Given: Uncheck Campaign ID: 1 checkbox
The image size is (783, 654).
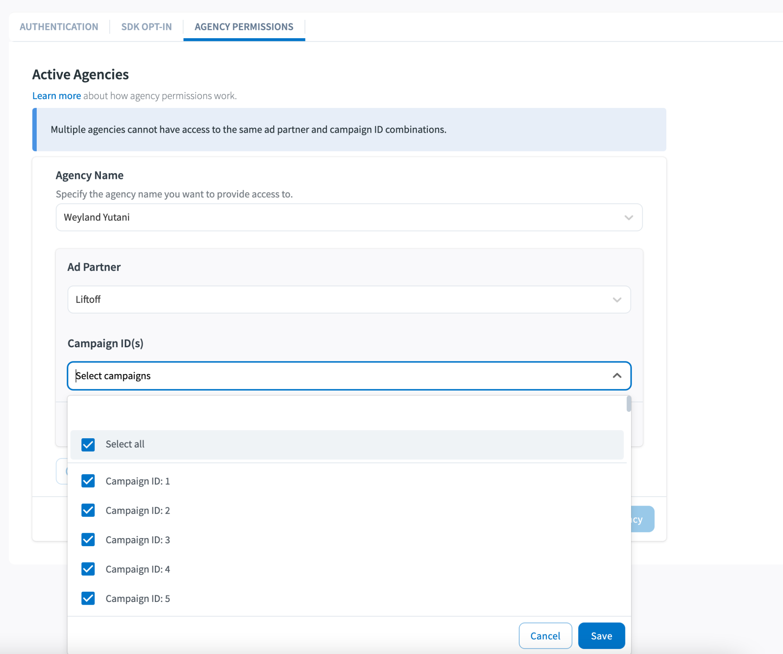Looking at the screenshot, I should point(88,481).
